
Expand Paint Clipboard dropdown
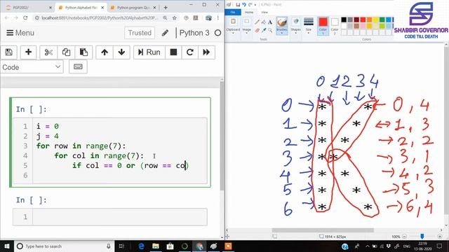(233, 26)
